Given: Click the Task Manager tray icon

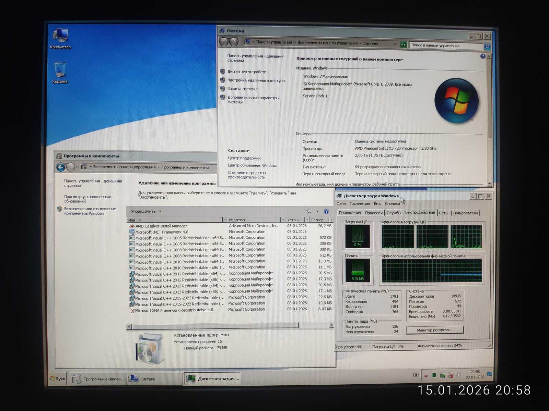Looking at the screenshot, I should (434, 375).
